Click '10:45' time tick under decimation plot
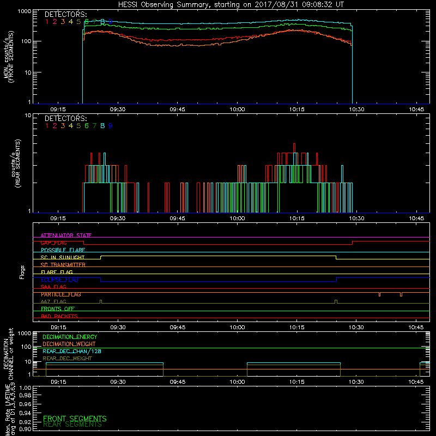 416,382
